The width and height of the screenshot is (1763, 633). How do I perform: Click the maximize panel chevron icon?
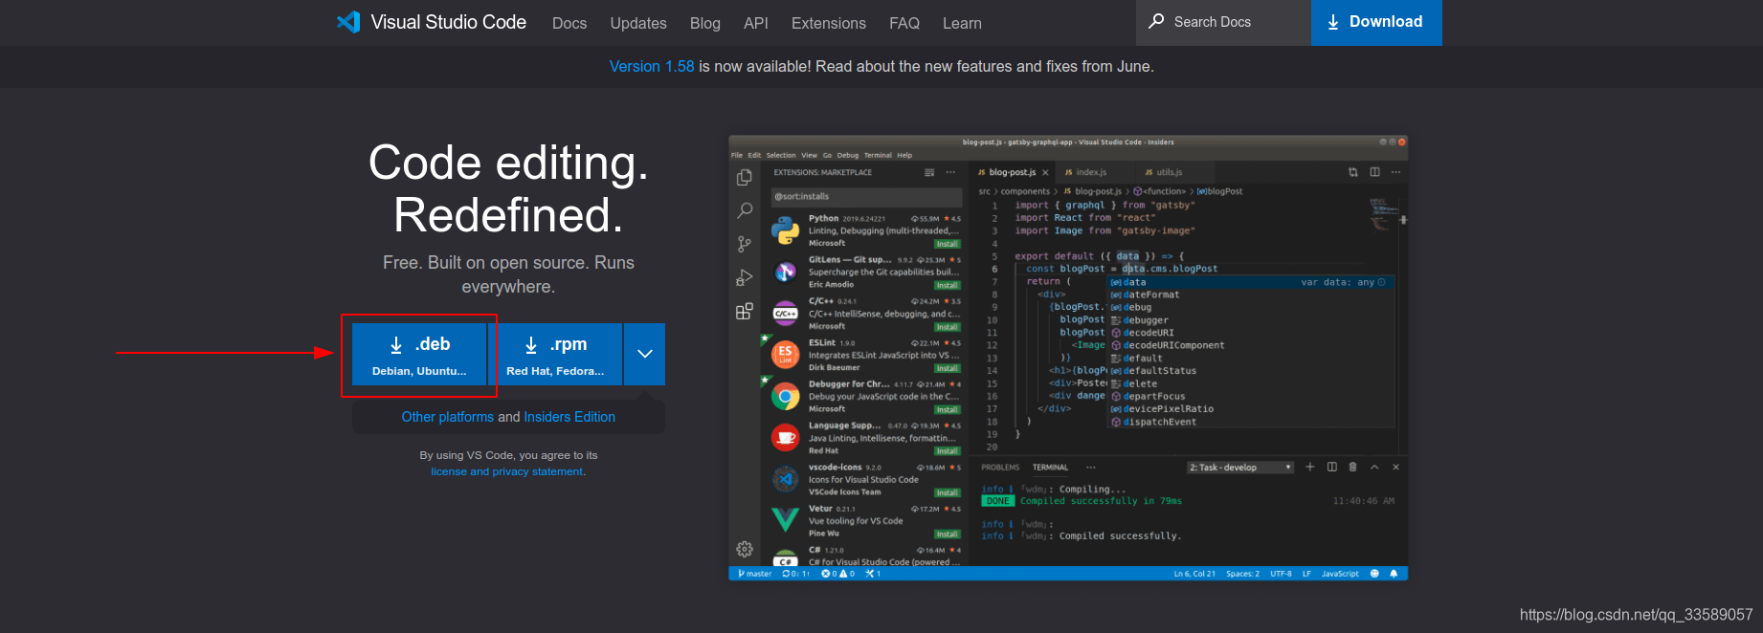(x=1374, y=467)
